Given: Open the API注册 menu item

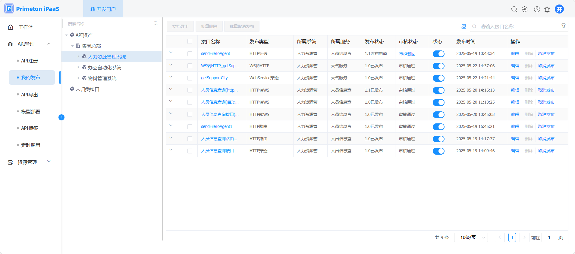Looking at the screenshot, I should coord(30,61).
